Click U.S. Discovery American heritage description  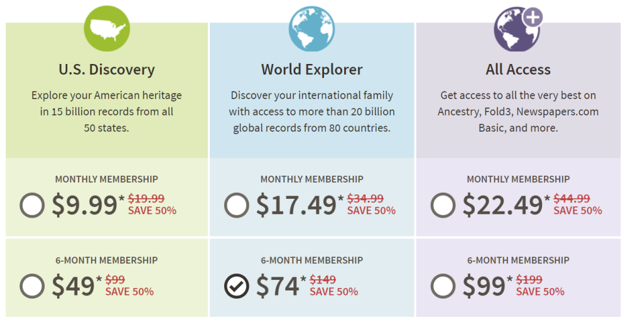point(107,112)
